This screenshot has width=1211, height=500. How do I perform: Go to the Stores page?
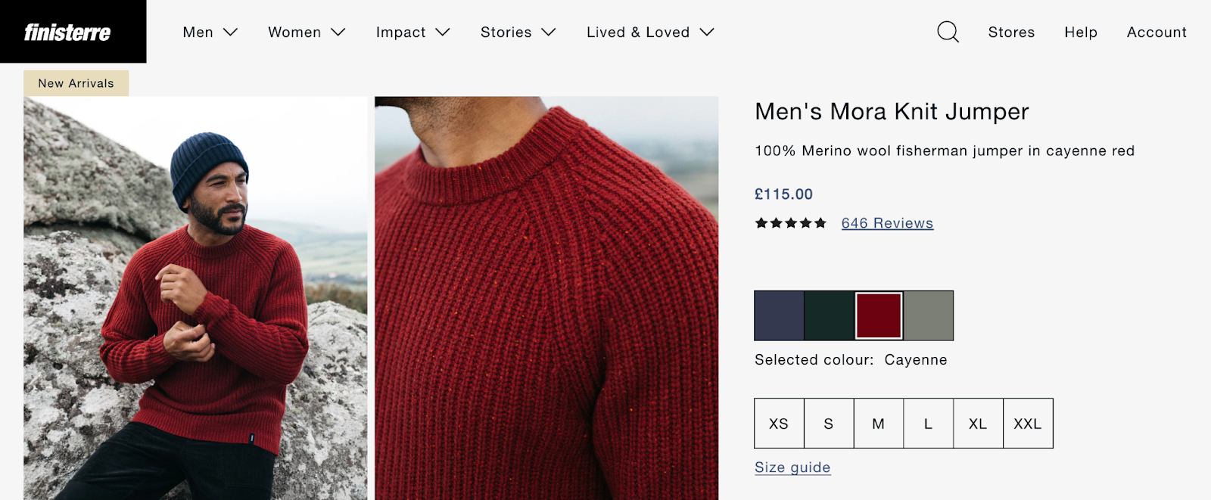tap(1011, 32)
